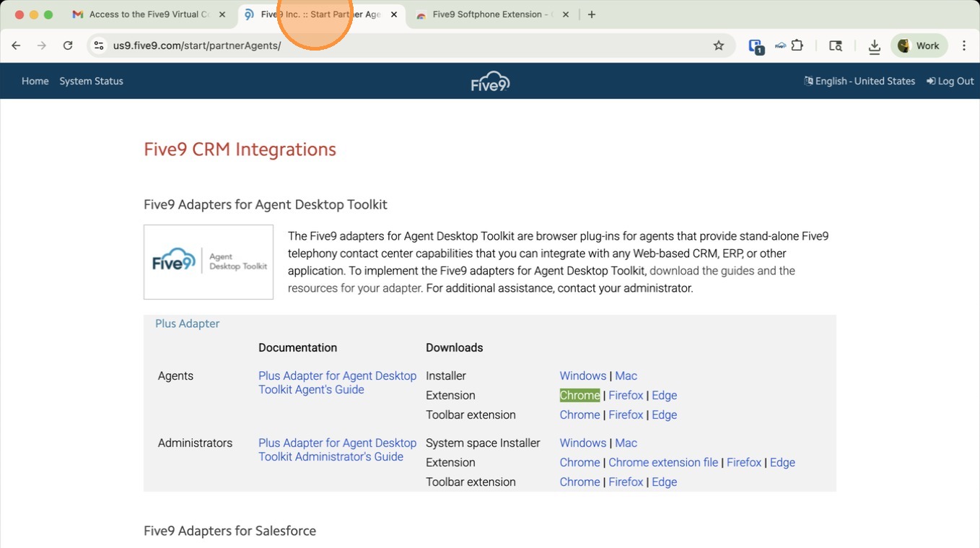Close the Five9 Inc. Start Partner tab
This screenshot has height=548, width=980.
(x=393, y=14)
